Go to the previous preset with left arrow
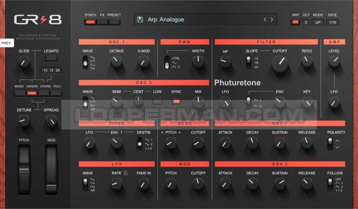Image resolution: width=358 pixels, height=209 pixels. (x=265, y=20)
